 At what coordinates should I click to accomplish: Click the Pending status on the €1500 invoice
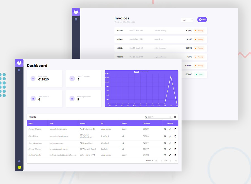[x=199, y=31]
